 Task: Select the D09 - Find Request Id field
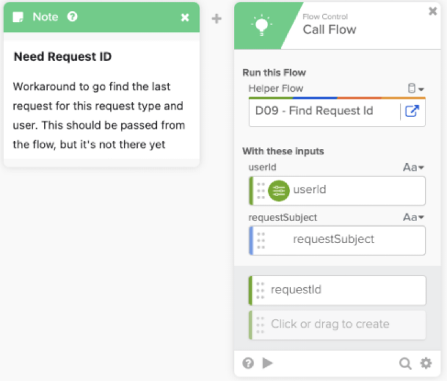pyautogui.click(x=325, y=112)
